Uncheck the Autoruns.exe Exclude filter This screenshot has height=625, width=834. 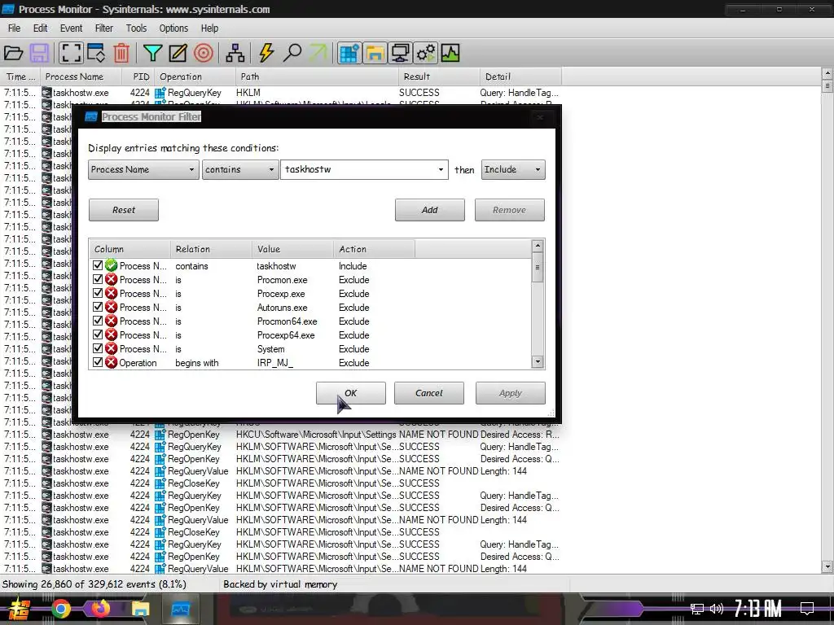pyautogui.click(x=98, y=307)
